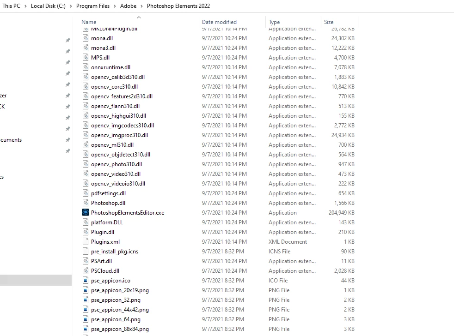The height and width of the screenshot is (336, 454).
Task: Select the opencv_video310.dll file name
Action: tap(116, 174)
